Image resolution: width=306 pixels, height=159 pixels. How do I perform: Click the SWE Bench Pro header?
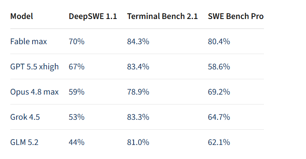click(x=236, y=16)
